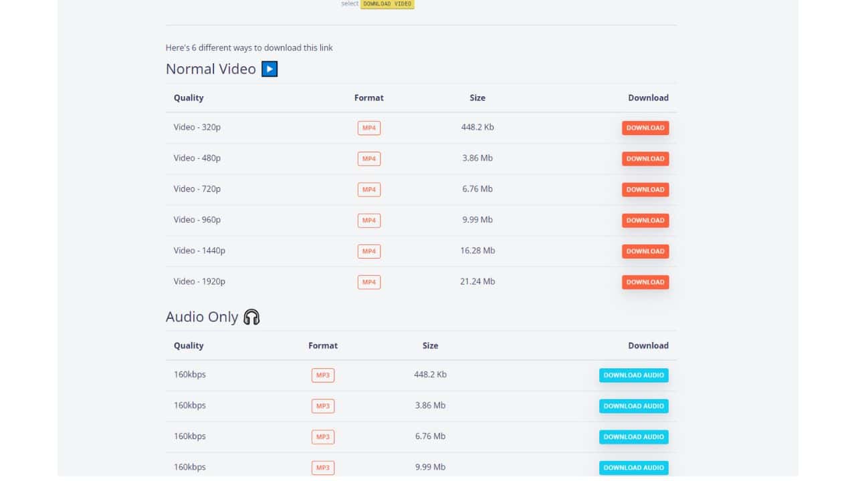Viewport: 856px width, 481px height.
Task: Click the Quality header in the audio table
Action: click(189, 345)
